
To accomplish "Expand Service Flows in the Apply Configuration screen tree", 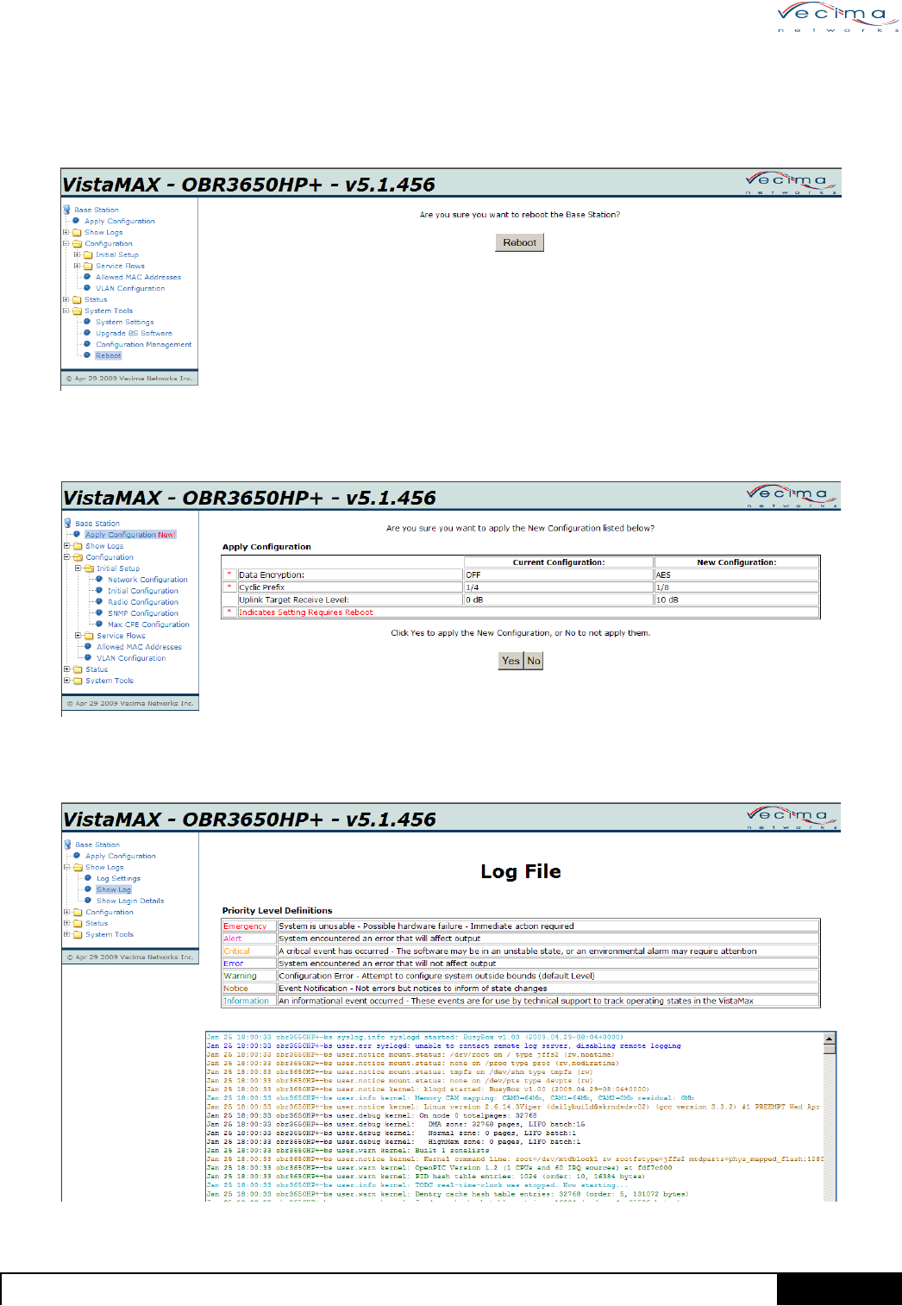I will [78, 636].
